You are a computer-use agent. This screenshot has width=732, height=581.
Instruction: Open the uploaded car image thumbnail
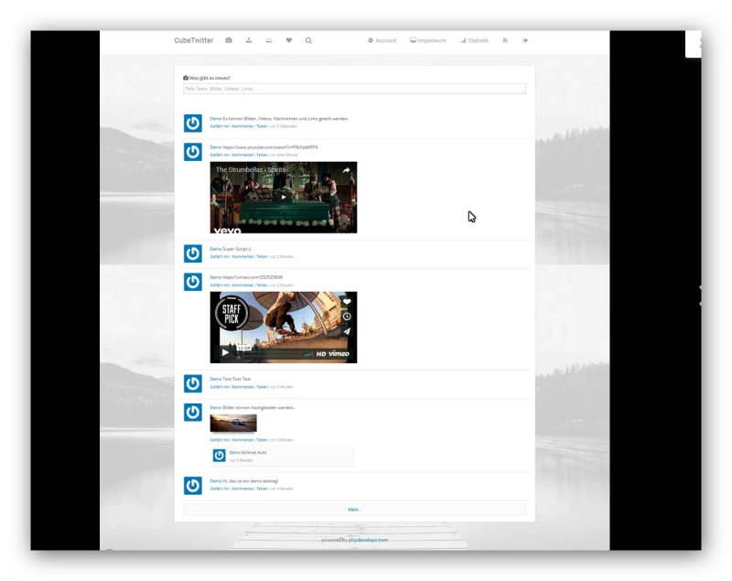pos(233,423)
